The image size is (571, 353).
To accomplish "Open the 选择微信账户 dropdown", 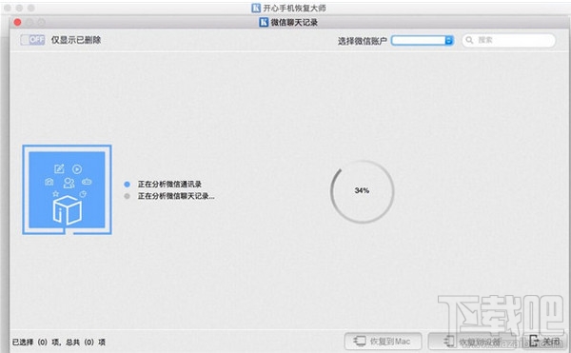I will pos(423,40).
